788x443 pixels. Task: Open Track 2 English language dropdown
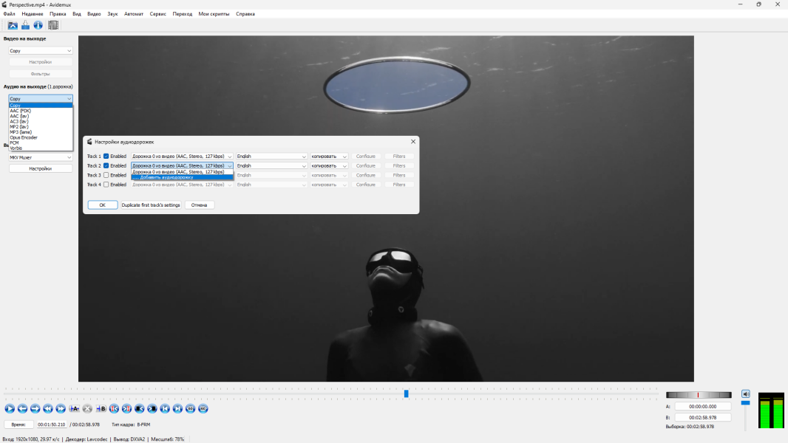pos(271,165)
